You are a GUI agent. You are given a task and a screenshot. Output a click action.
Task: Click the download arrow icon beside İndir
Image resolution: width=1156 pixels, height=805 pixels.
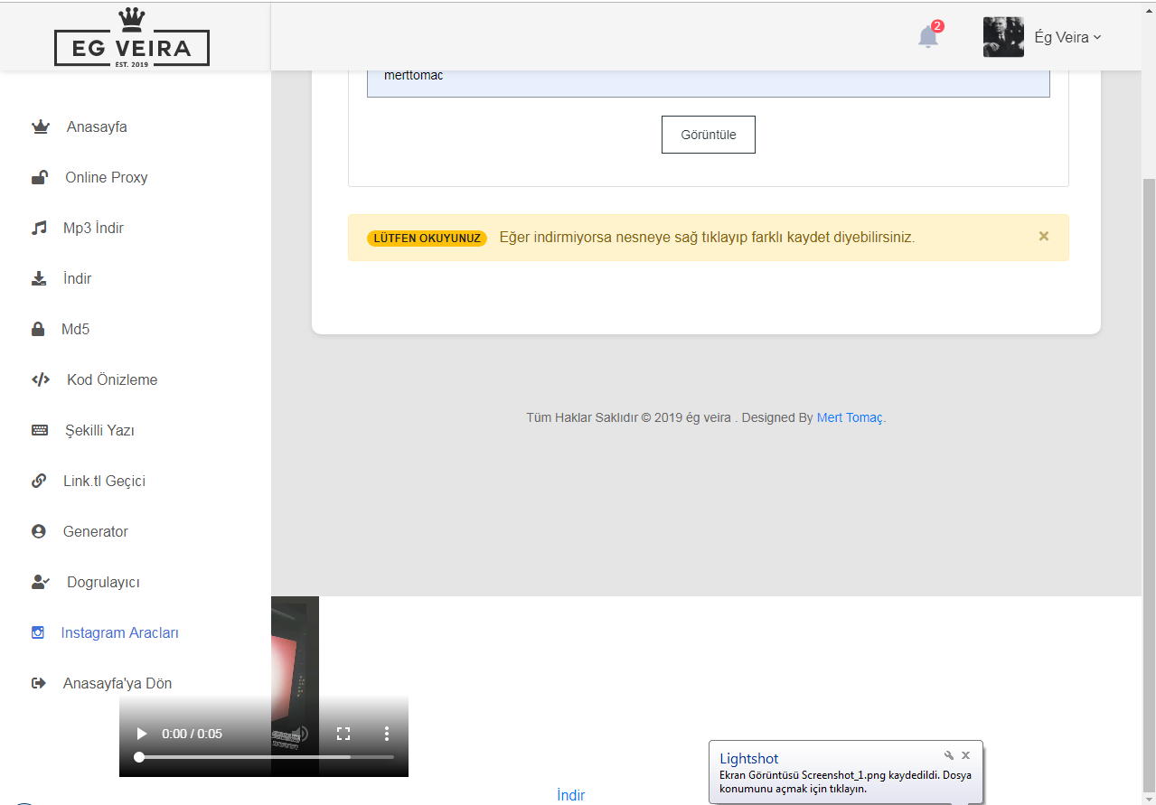coord(38,278)
